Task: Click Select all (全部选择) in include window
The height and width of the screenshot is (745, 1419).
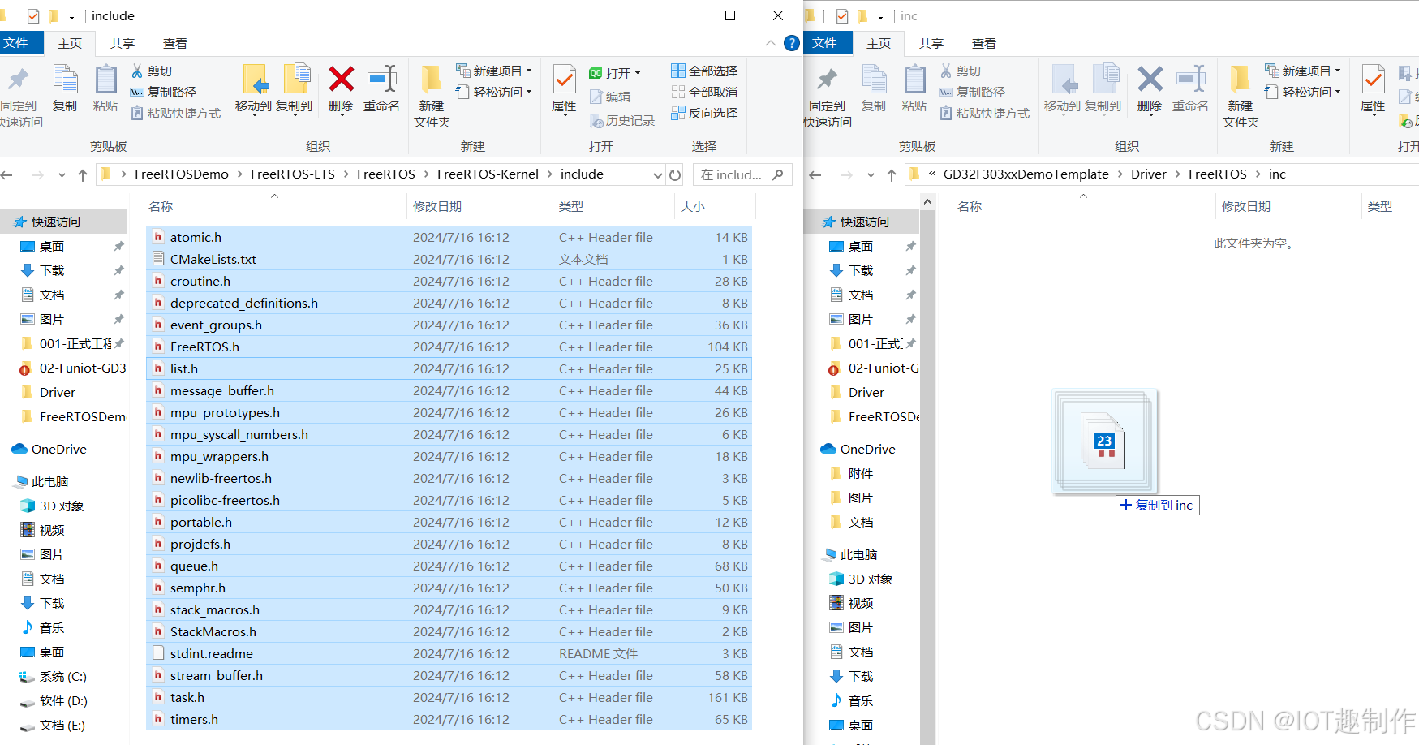Action: [704, 71]
